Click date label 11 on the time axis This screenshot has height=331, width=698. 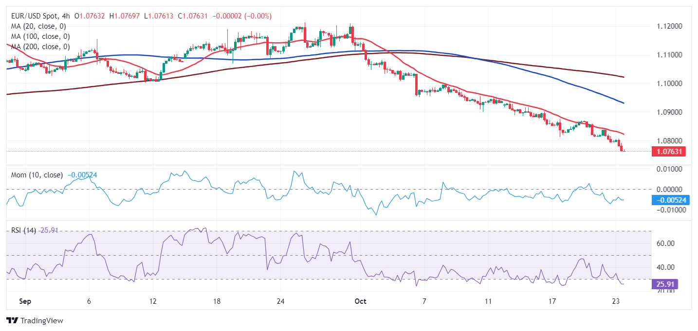tap(488, 301)
